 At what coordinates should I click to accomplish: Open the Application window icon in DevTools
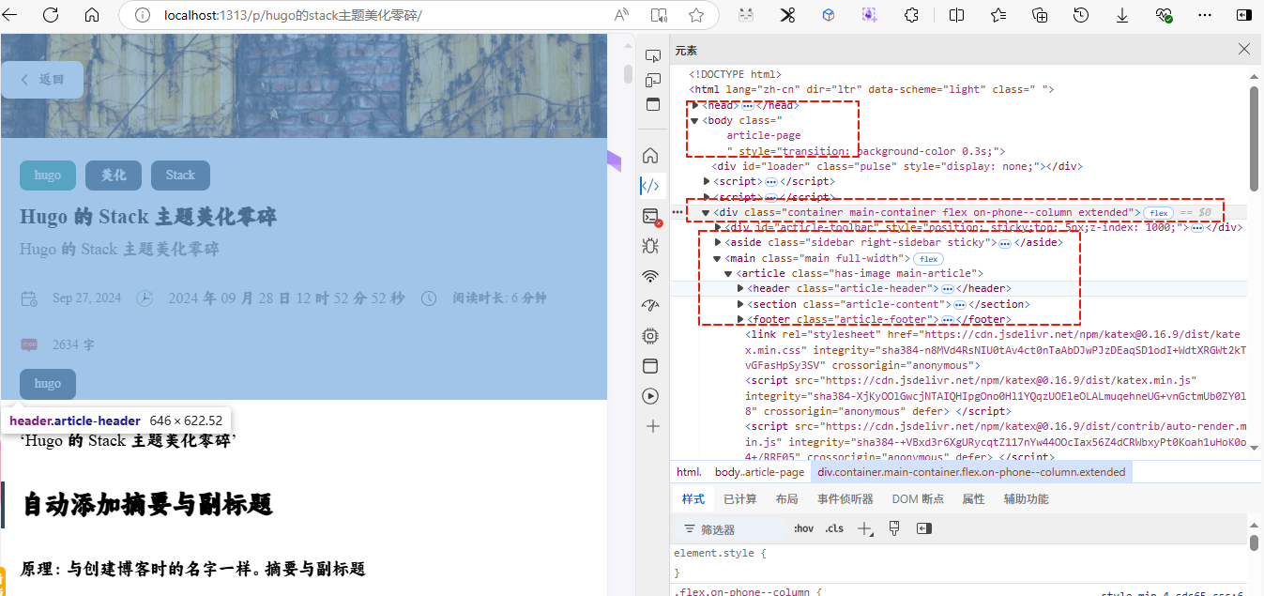pyautogui.click(x=650, y=366)
